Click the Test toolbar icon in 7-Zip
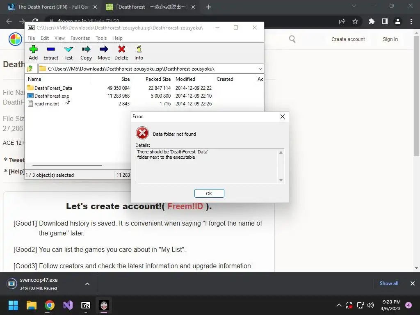The image size is (420, 315). tap(68, 53)
